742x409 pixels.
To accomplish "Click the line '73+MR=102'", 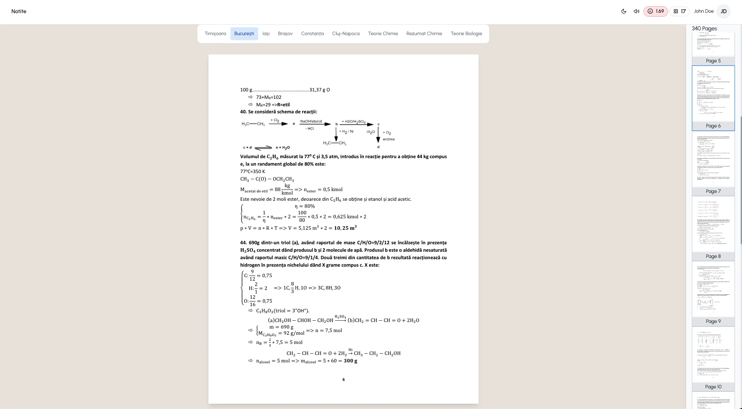I will click(269, 97).
